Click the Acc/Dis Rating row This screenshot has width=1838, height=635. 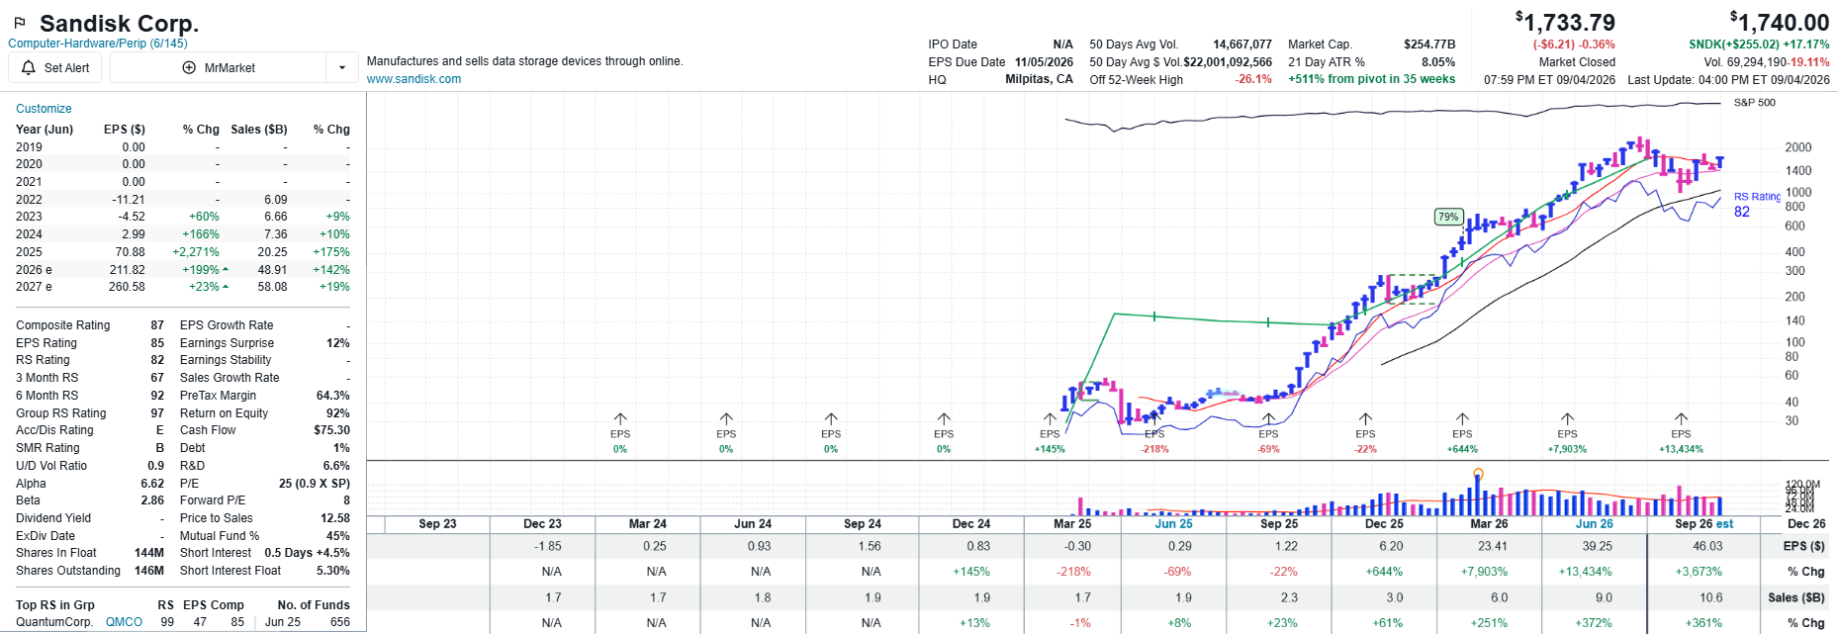pos(90,430)
